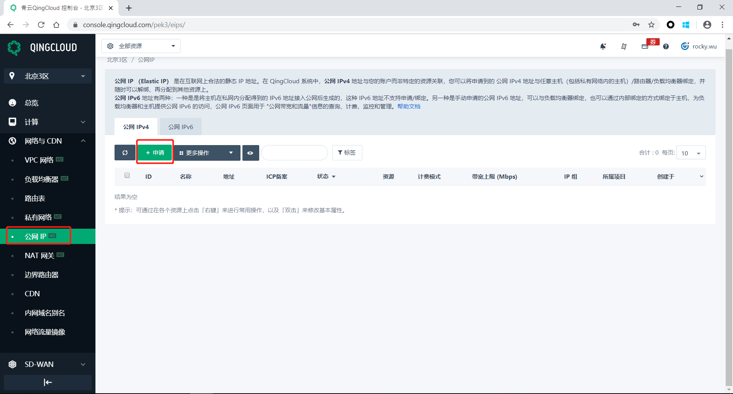Expand the column chooser chevron after 创建于
733x394 pixels.
pos(701,176)
